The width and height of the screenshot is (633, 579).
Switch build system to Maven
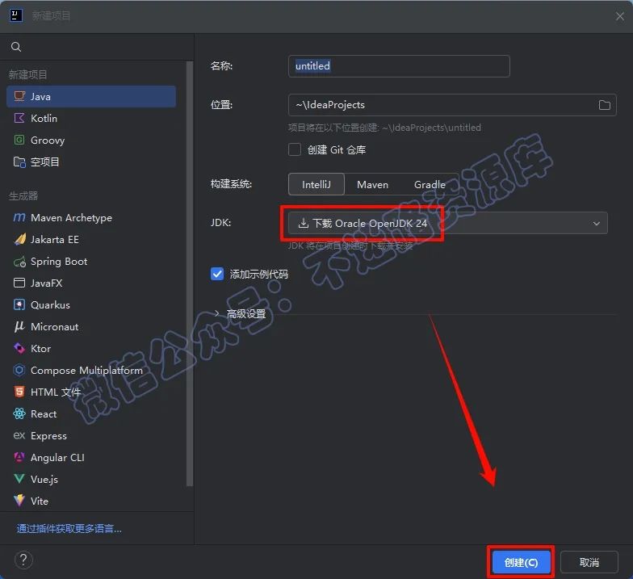click(373, 184)
